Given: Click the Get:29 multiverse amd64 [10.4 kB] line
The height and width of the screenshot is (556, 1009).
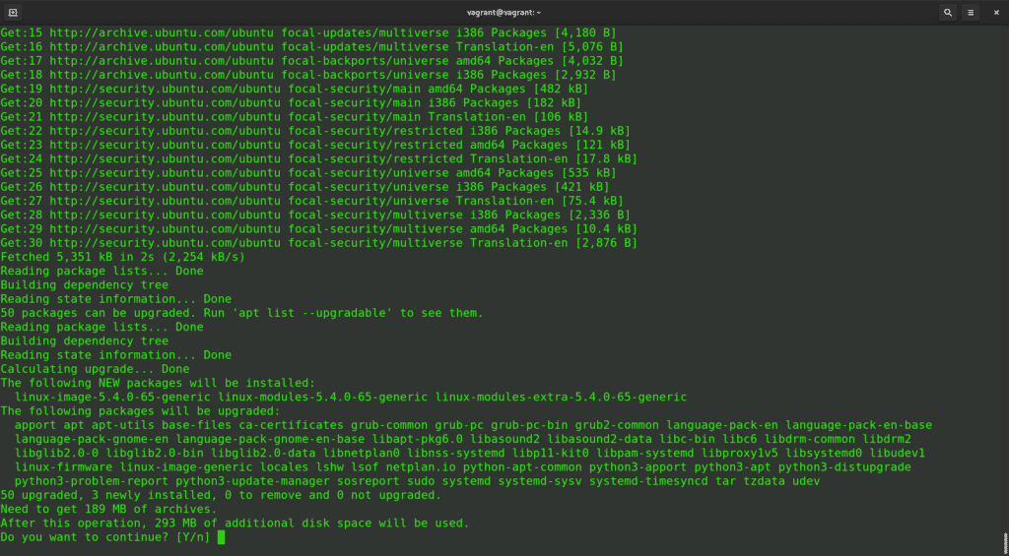Looking at the screenshot, I should tap(319, 229).
